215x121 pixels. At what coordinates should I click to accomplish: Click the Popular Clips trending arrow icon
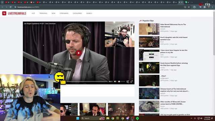coord(140,21)
